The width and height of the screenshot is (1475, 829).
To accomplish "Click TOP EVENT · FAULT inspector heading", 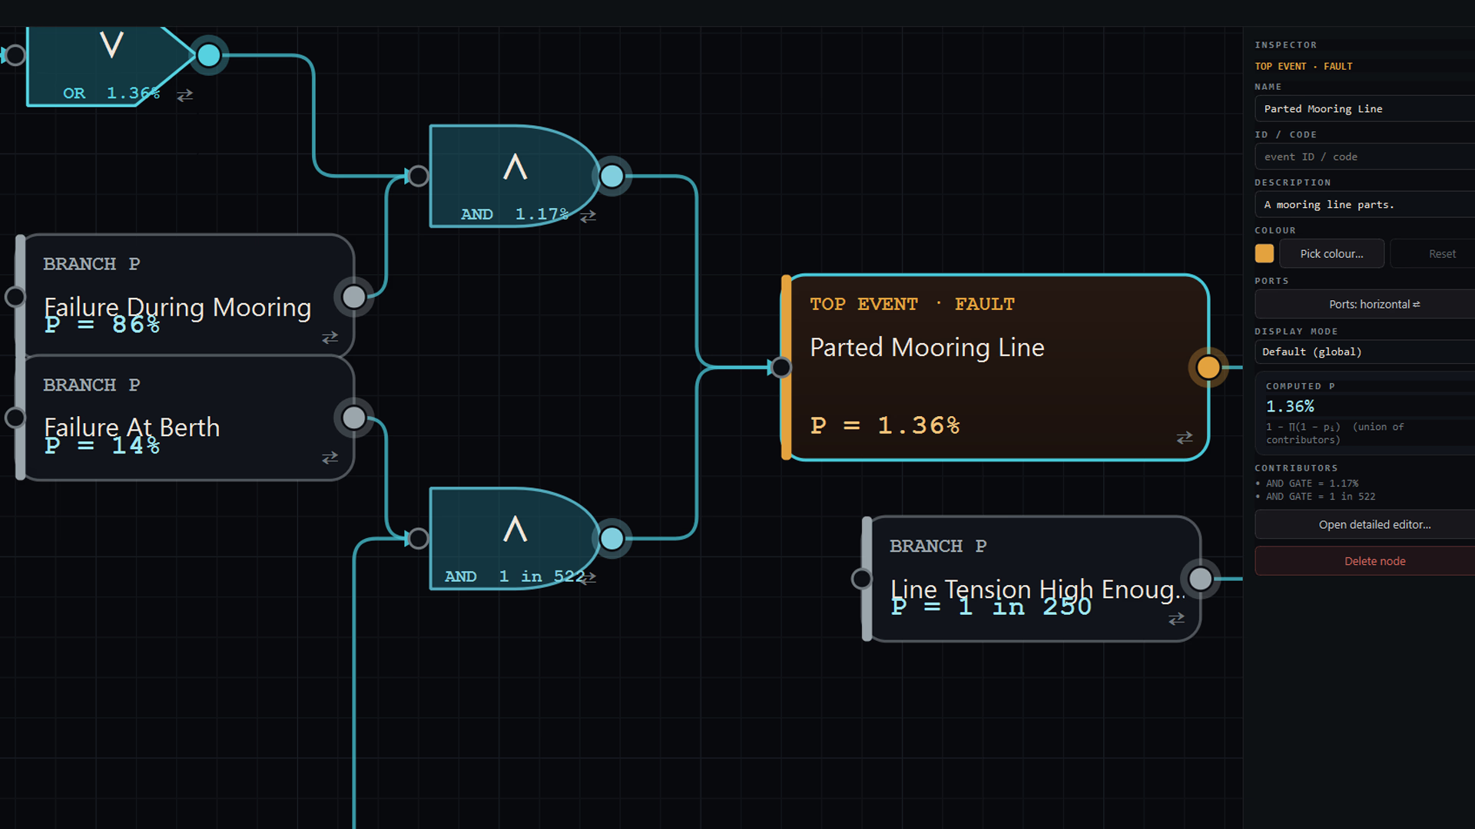I will click(1304, 66).
